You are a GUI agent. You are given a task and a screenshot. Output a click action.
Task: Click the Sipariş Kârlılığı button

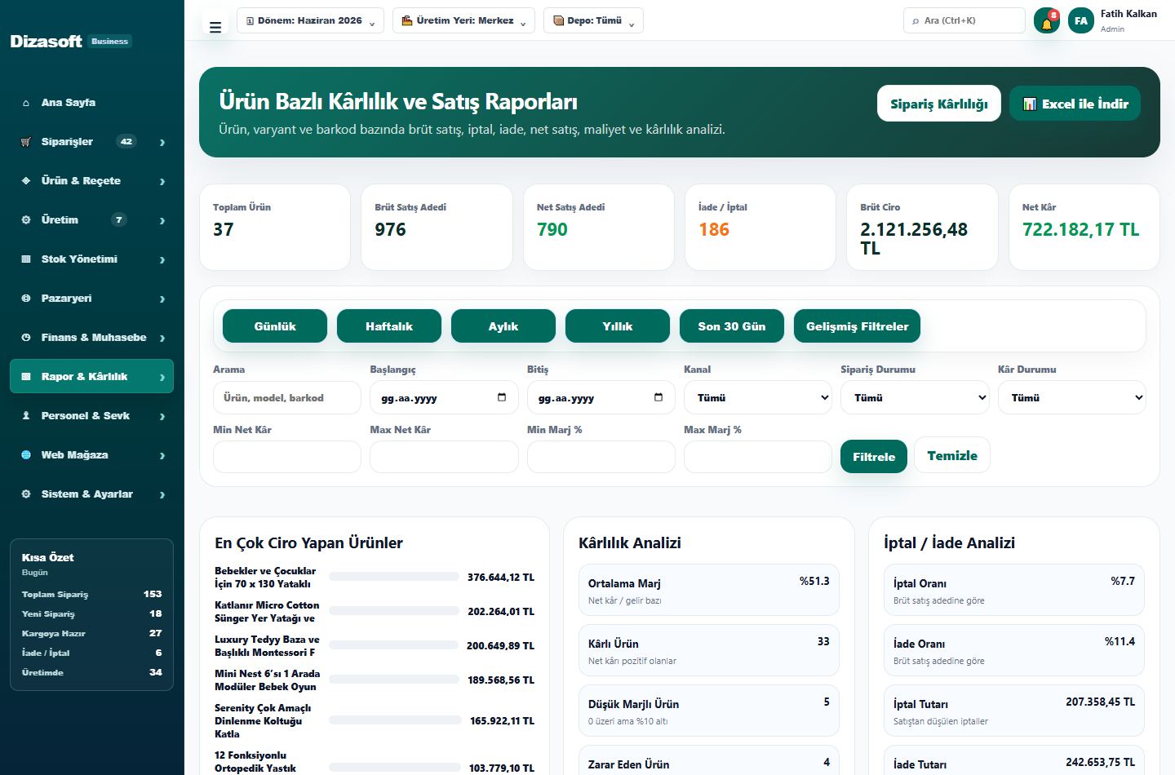coord(939,104)
